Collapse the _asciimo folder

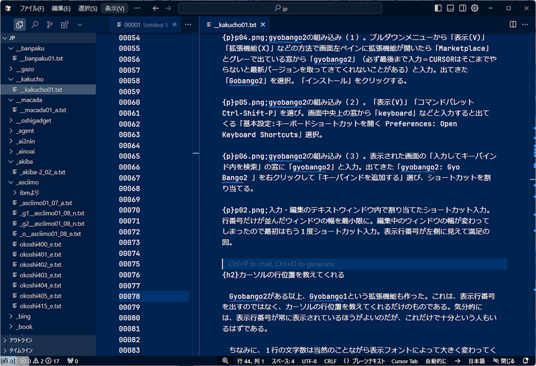(11, 182)
